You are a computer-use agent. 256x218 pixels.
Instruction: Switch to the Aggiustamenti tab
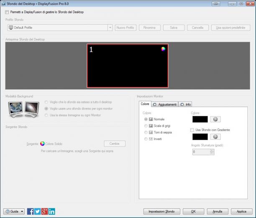(x=165, y=105)
